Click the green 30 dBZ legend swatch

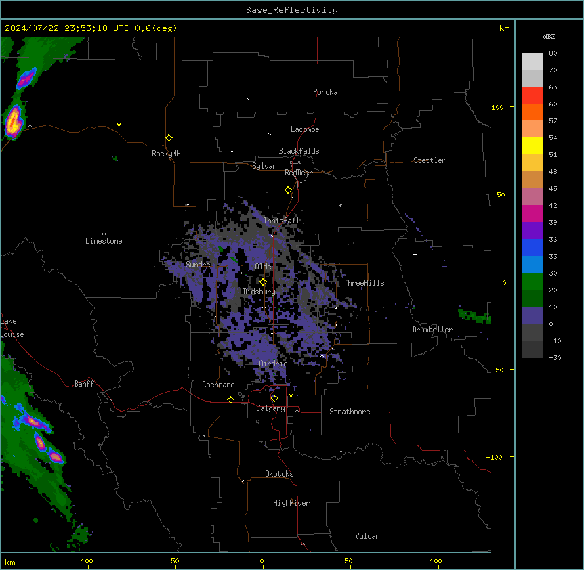click(533, 282)
